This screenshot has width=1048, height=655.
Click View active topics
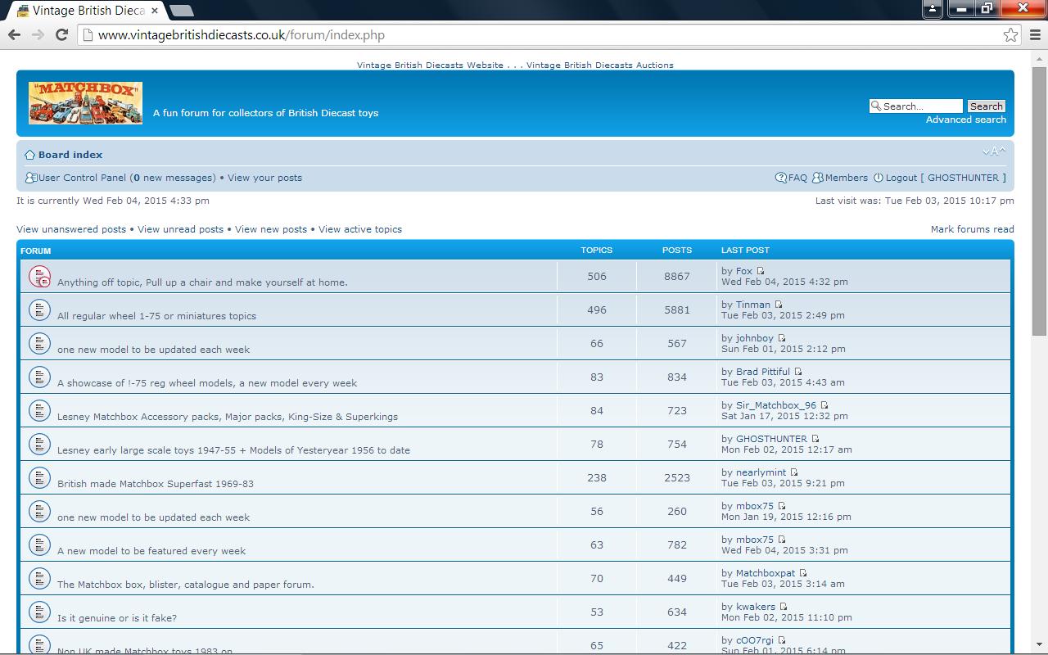[360, 229]
